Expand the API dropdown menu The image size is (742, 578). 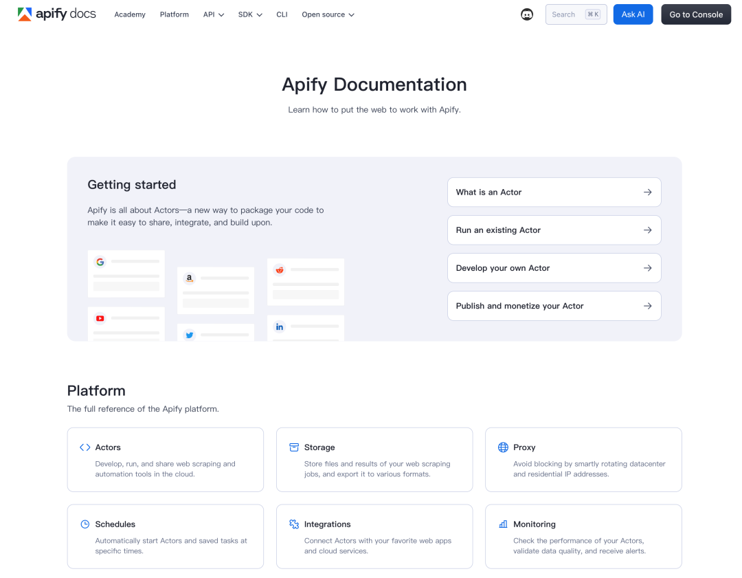(214, 14)
